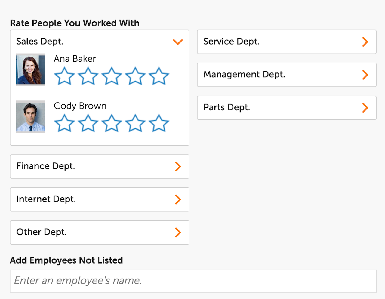Click the Internet Dept. row

(100, 199)
